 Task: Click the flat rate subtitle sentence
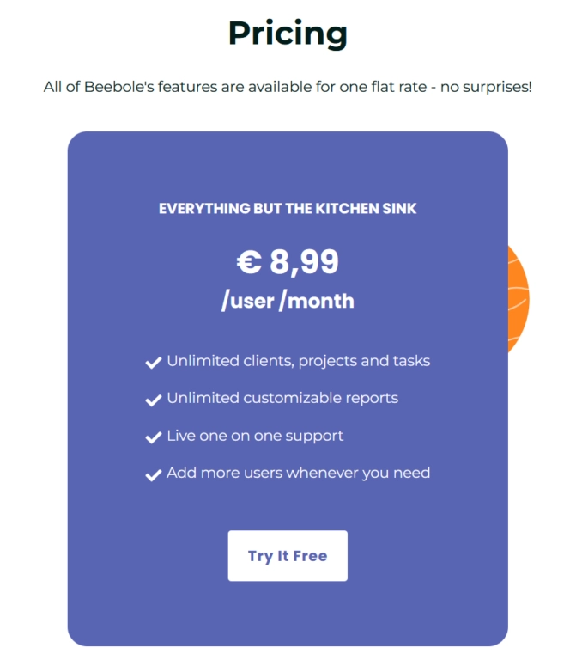[288, 88]
